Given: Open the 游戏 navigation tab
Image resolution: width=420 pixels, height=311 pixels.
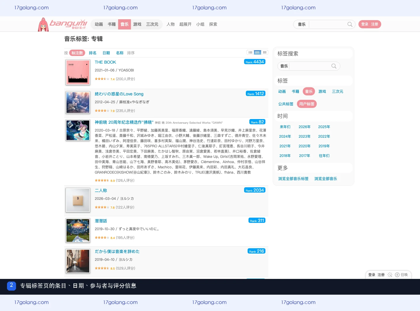Looking at the screenshot, I should coord(137,24).
